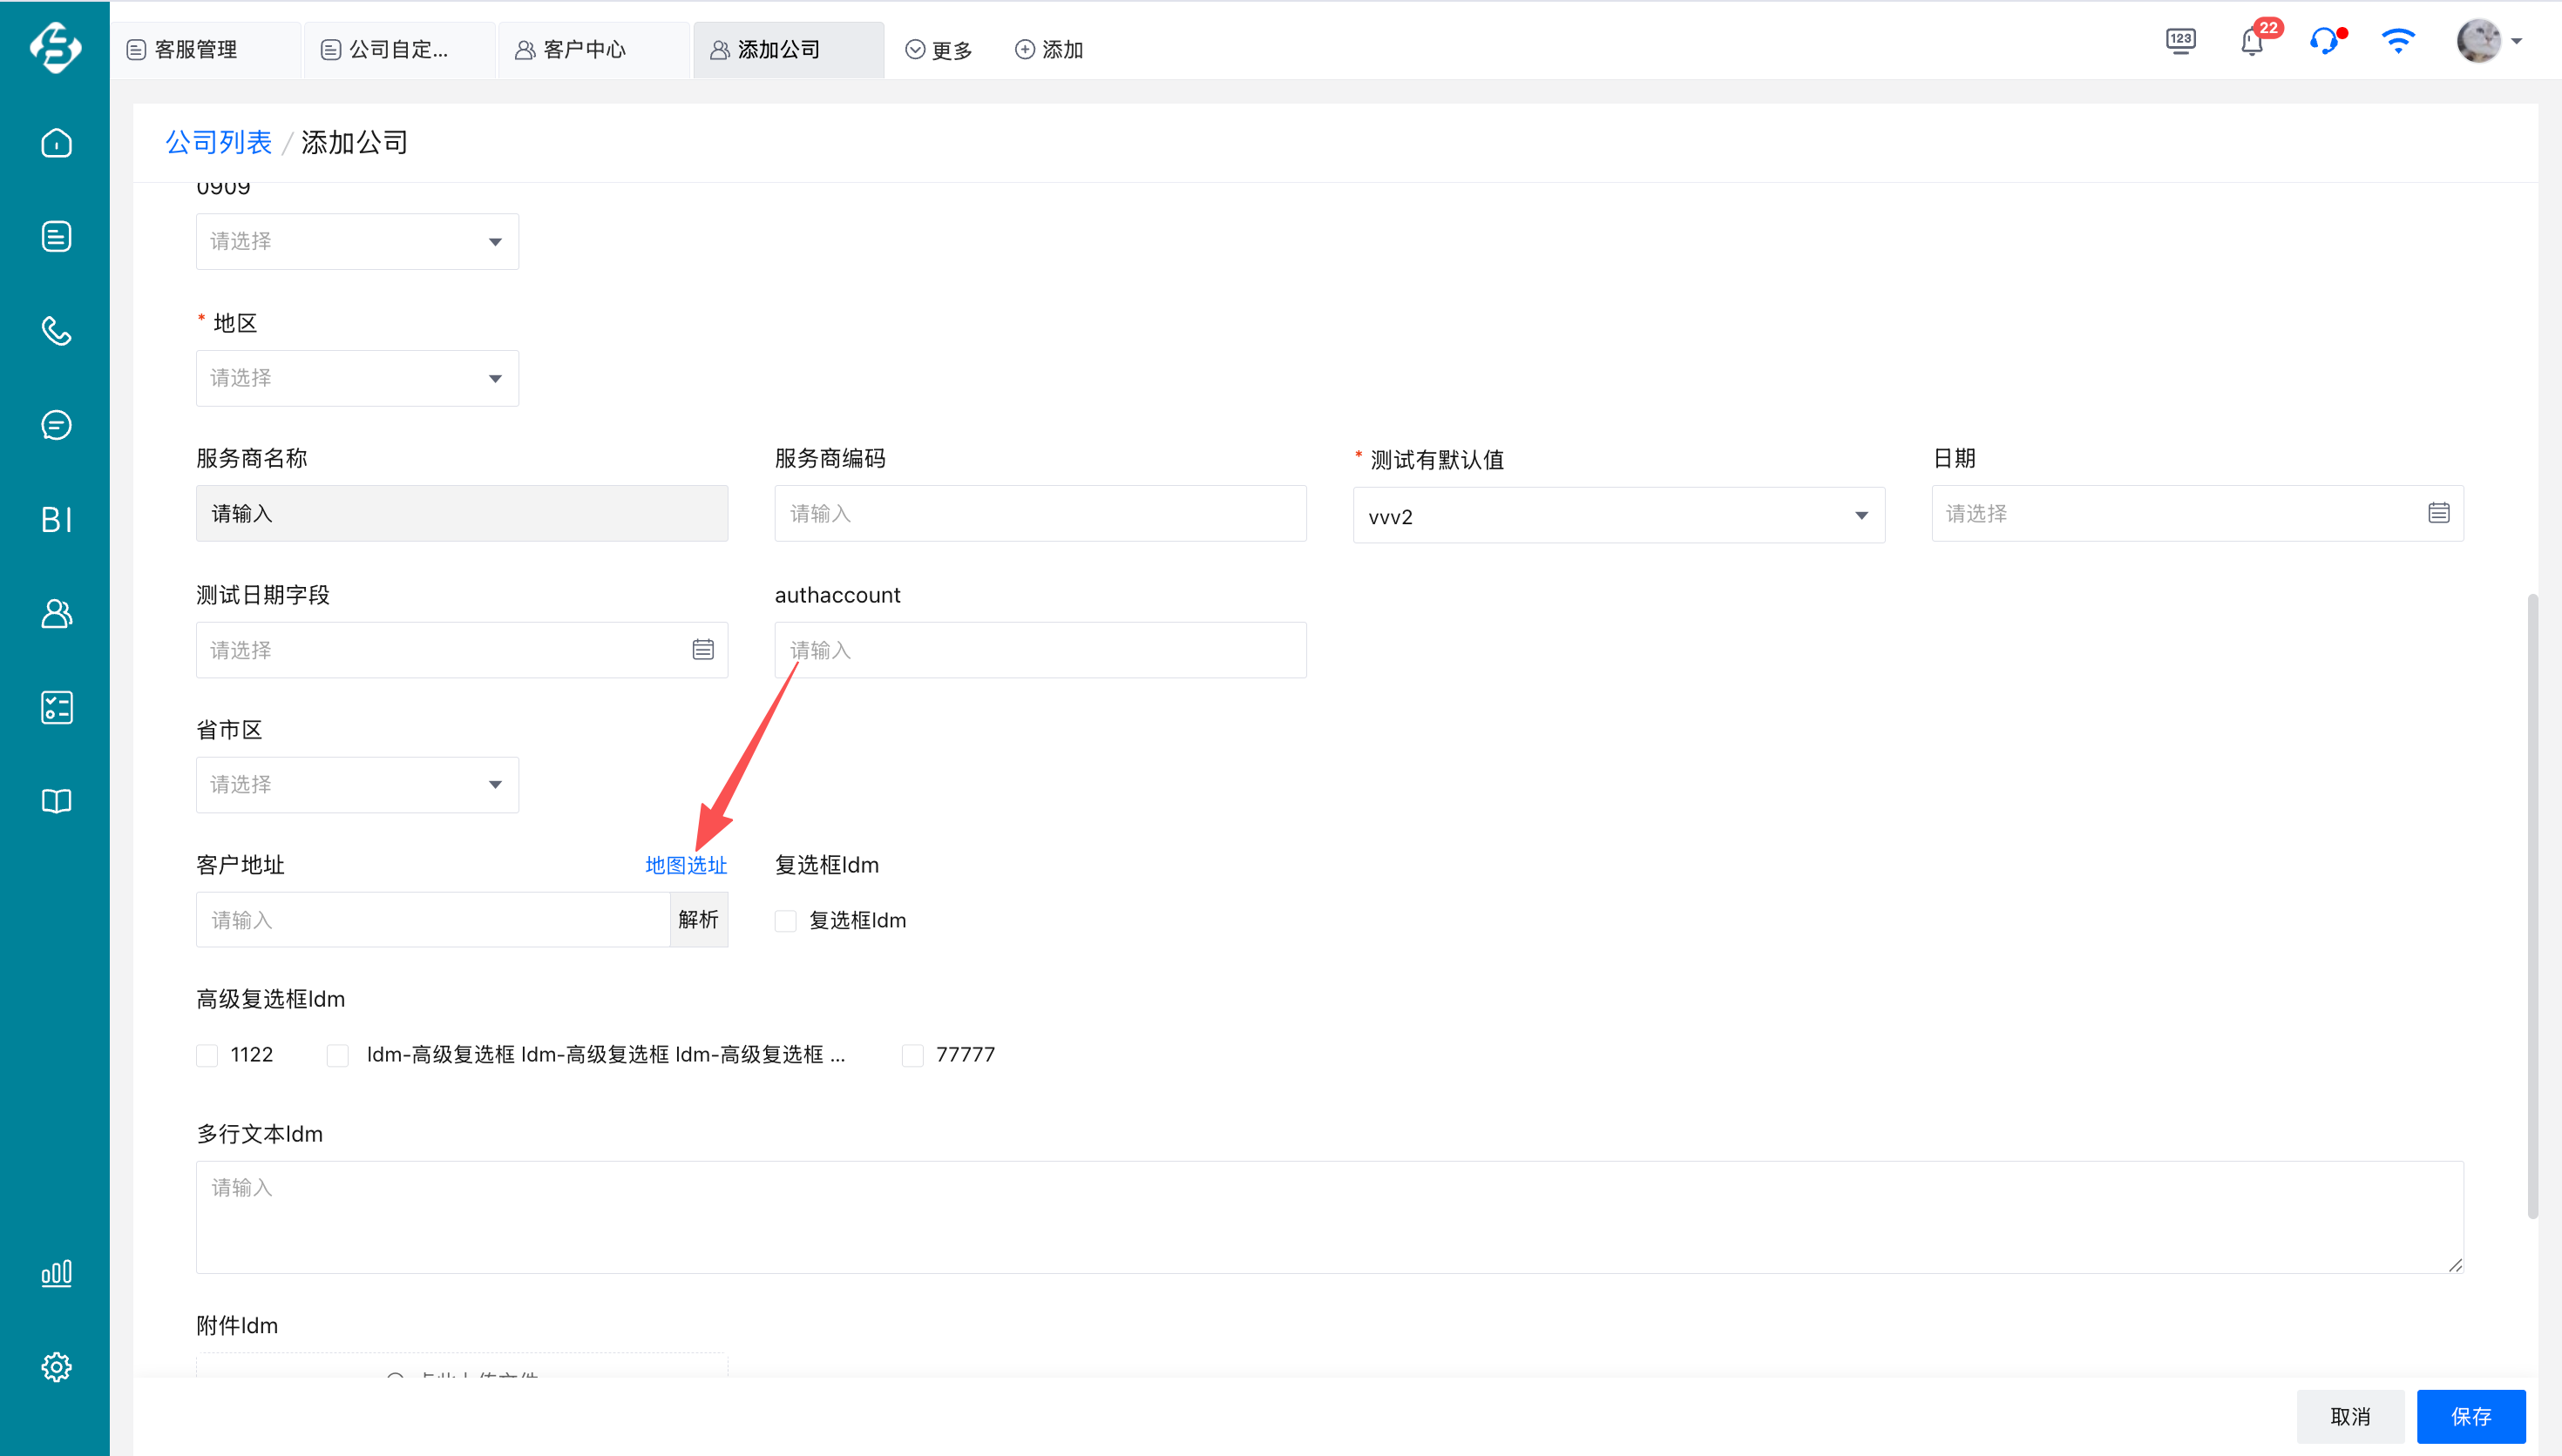The width and height of the screenshot is (2562, 1456).
Task: Click the 服务商编码 input field
Action: point(1040,514)
